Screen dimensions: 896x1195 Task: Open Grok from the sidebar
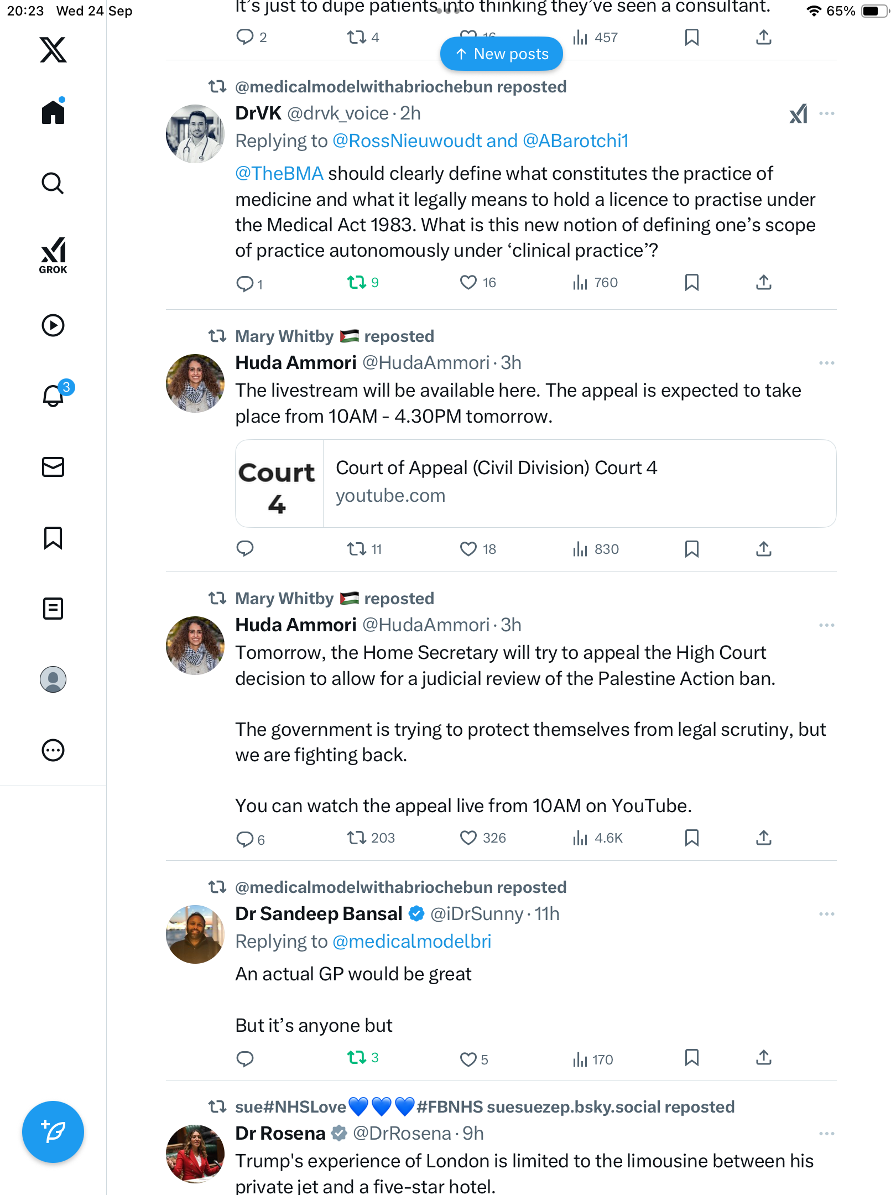pos(53,256)
